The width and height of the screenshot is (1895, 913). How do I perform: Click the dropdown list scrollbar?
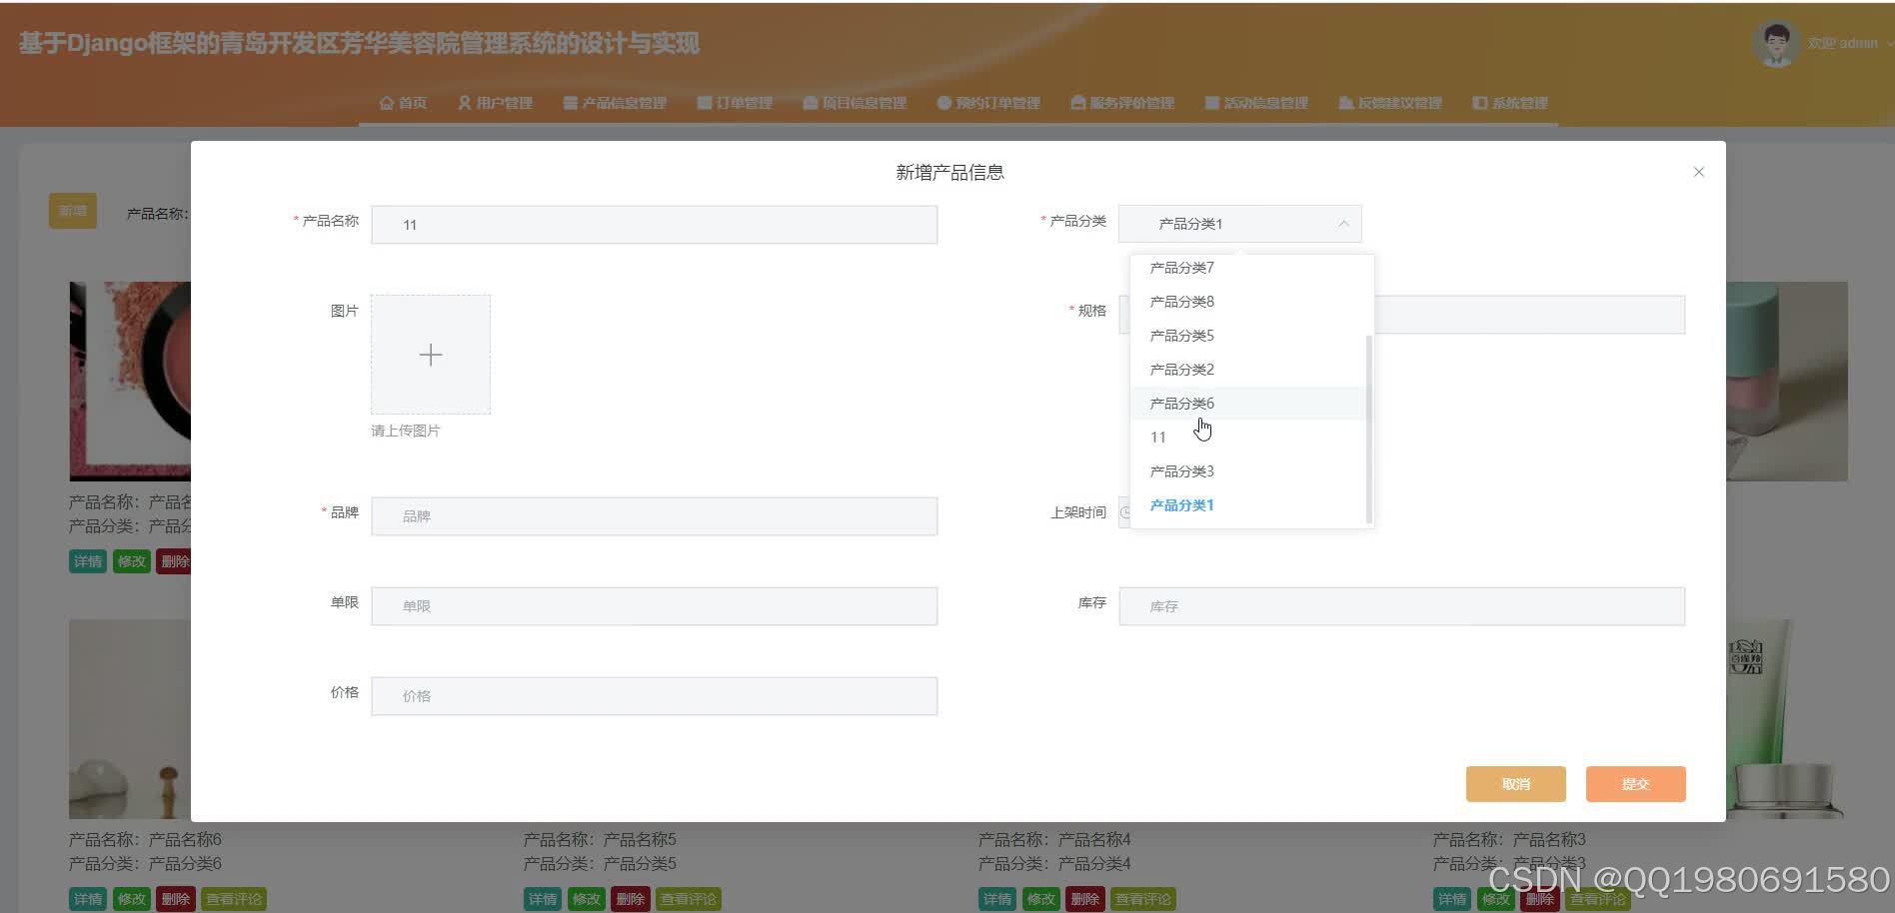(1368, 430)
